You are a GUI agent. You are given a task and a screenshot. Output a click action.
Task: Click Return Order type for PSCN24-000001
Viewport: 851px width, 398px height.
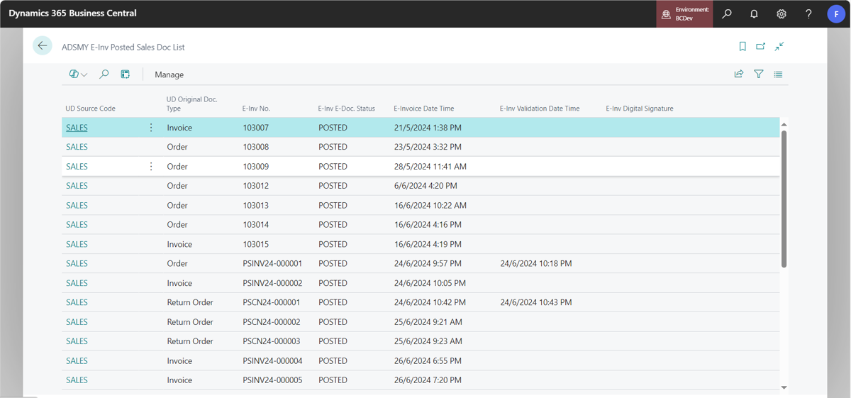coord(190,302)
